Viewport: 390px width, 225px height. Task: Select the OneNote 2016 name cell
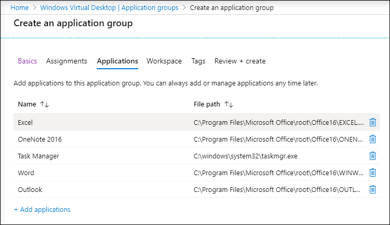pyautogui.click(x=40, y=139)
